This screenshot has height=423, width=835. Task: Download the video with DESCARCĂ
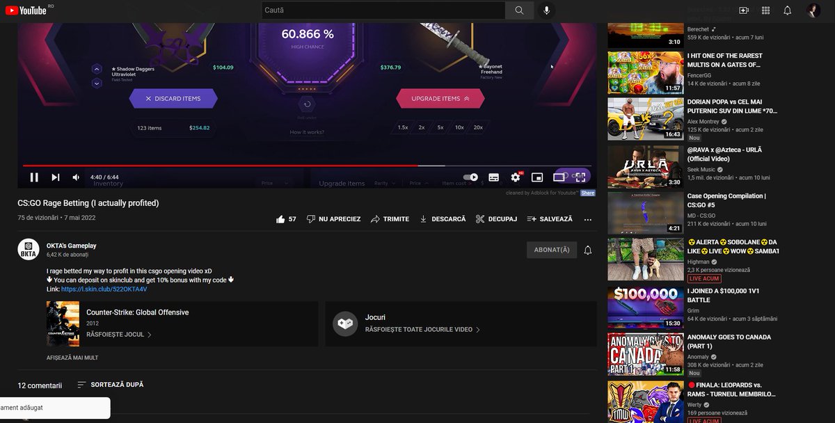tap(443, 219)
